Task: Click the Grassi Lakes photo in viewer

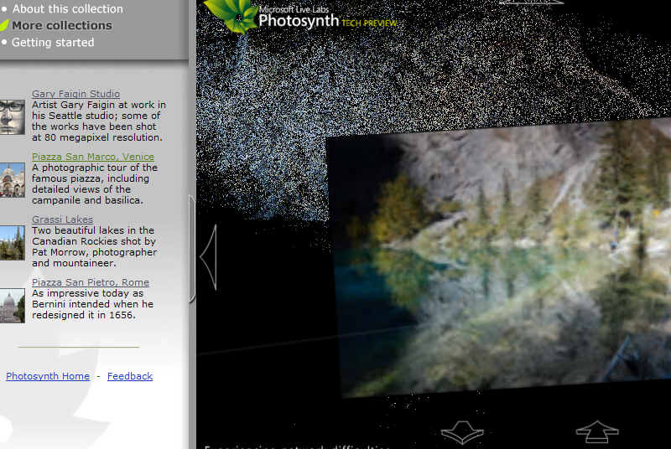Action: pyautogui.click(x=498, y=259)
